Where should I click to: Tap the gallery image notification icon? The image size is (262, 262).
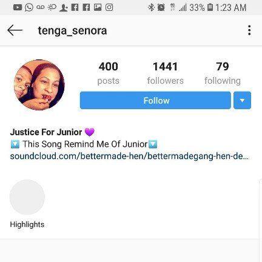[x=98, y=7]
